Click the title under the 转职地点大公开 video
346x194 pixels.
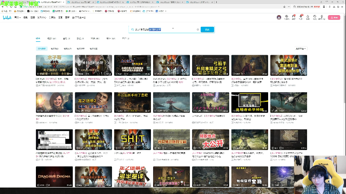208,155
